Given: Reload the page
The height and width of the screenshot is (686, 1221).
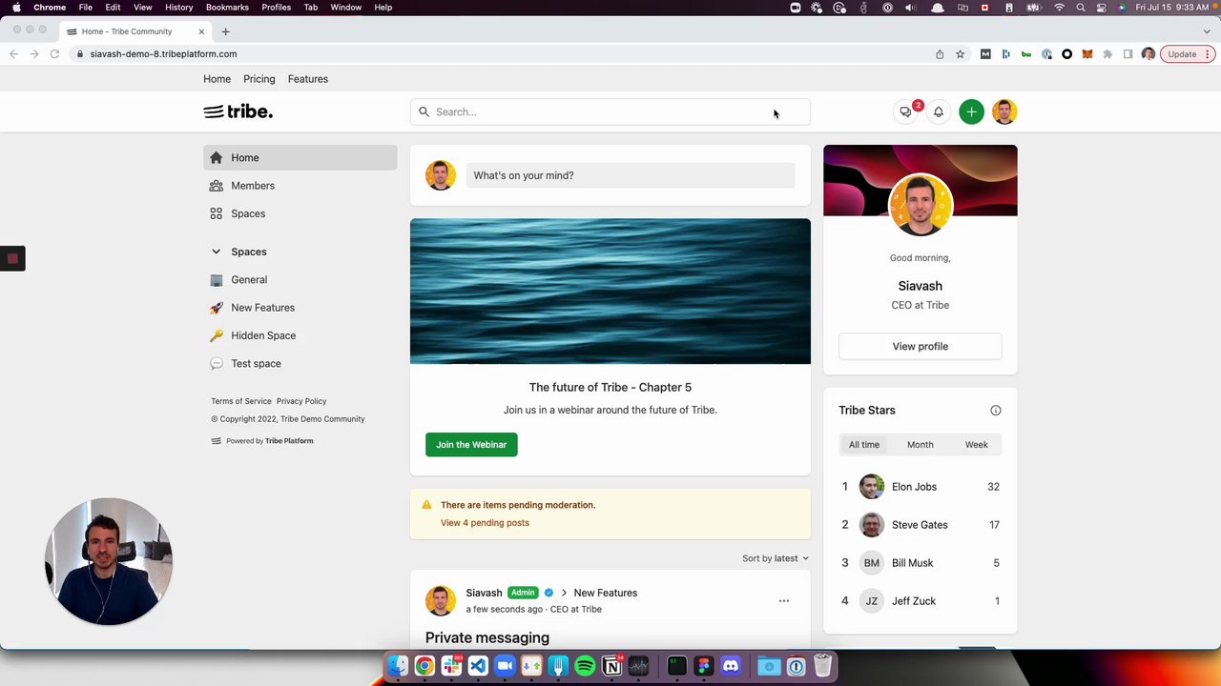Looking at the screenshot, I should (x=54, y=54).
